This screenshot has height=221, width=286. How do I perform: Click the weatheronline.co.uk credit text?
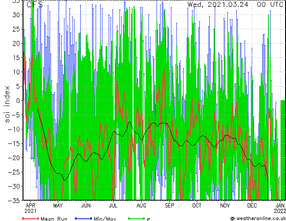point(261,218)
